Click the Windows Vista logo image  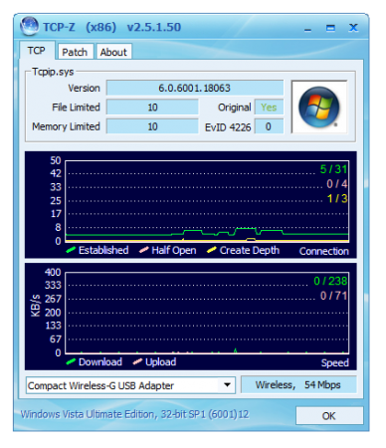click(x=319, y=107)
